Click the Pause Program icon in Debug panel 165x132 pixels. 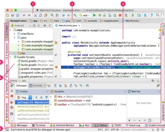tap(12, 91)
